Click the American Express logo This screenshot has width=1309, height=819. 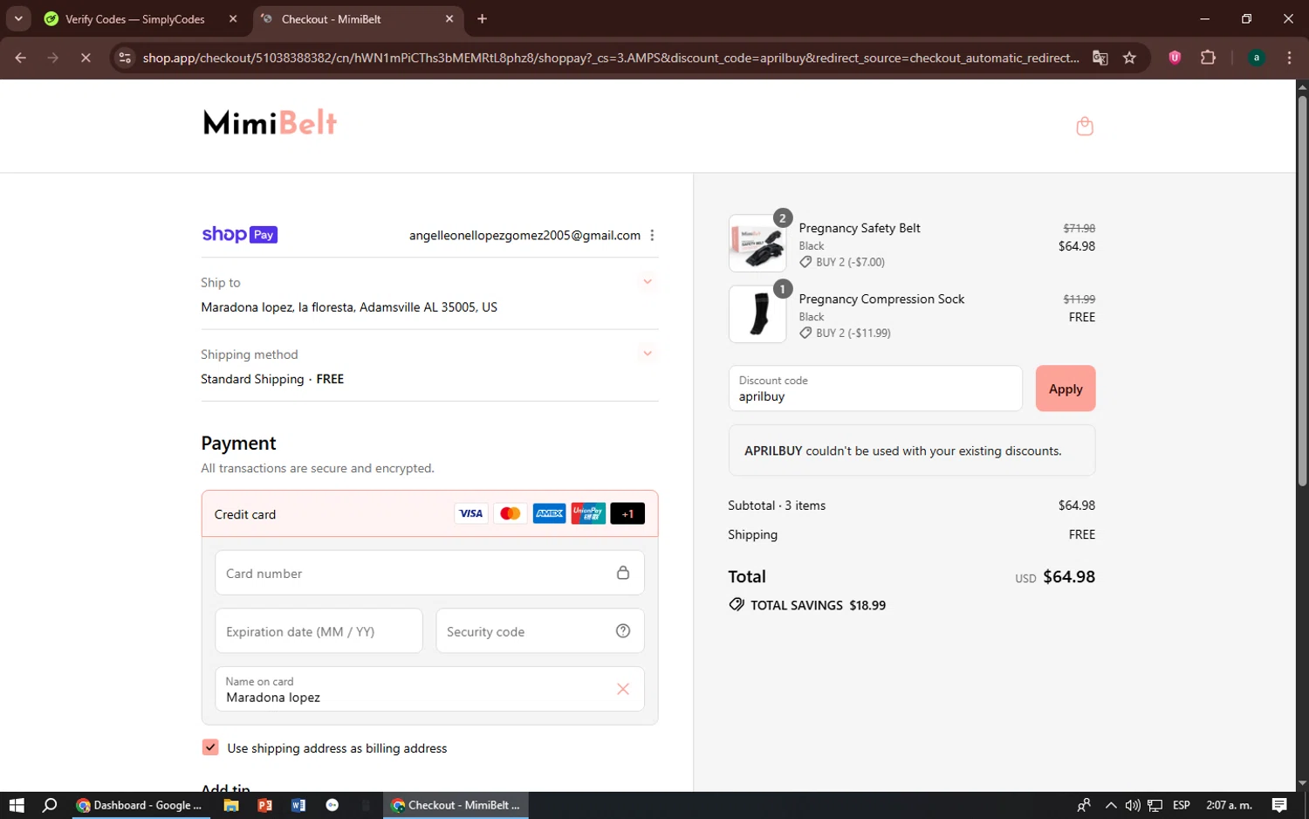click(550, 513)
